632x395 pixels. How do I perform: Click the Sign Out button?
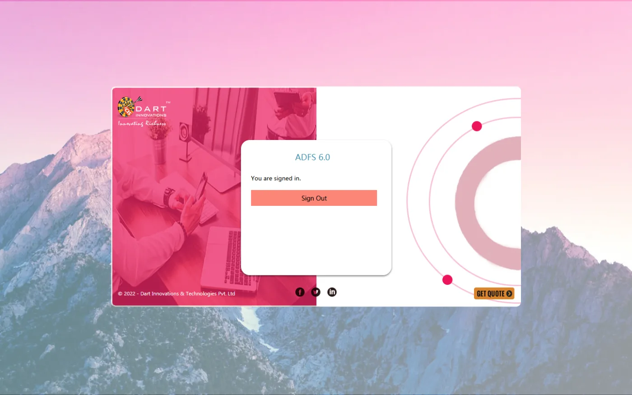pos(314,198)
